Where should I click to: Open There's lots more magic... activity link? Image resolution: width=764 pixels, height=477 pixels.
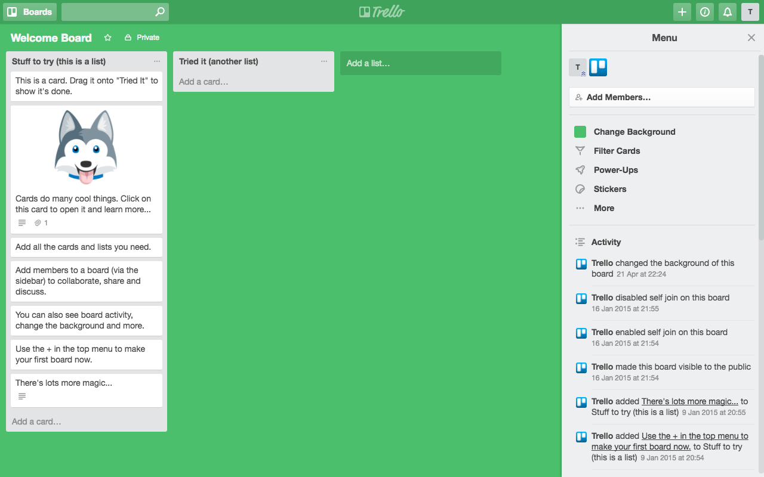pyautogui.click(x=690, y=401)
